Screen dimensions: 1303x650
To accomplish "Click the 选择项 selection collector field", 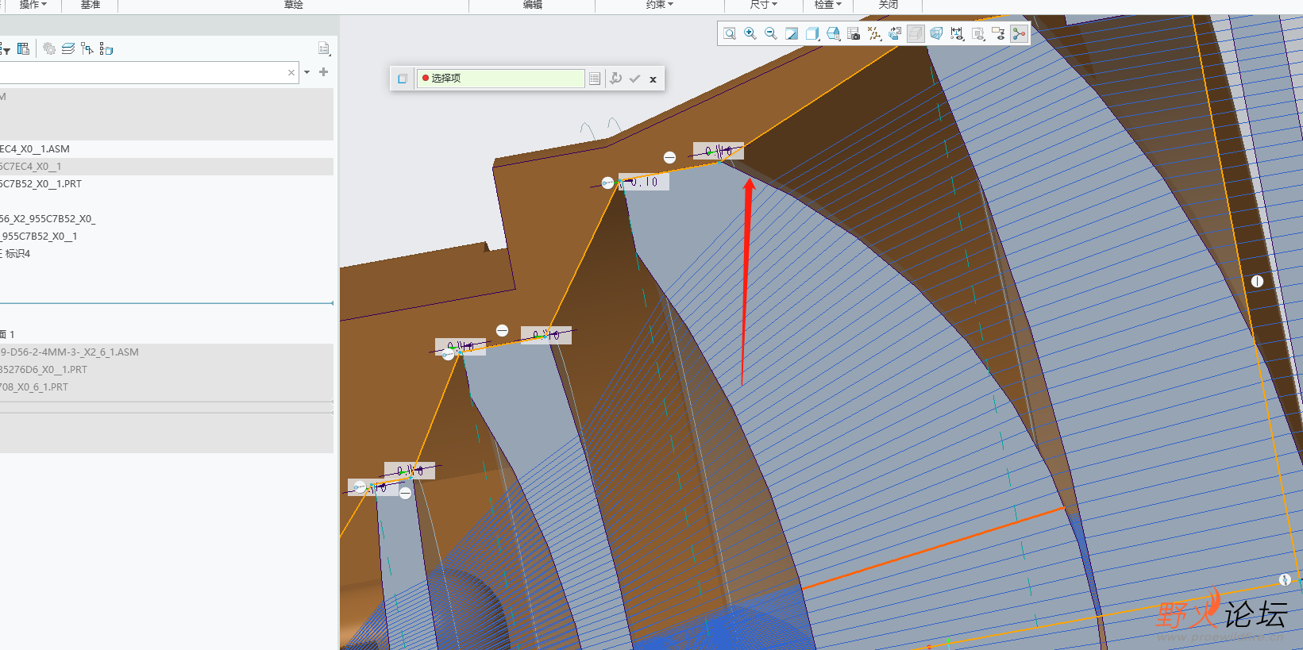I will click(x=501, y=79).
